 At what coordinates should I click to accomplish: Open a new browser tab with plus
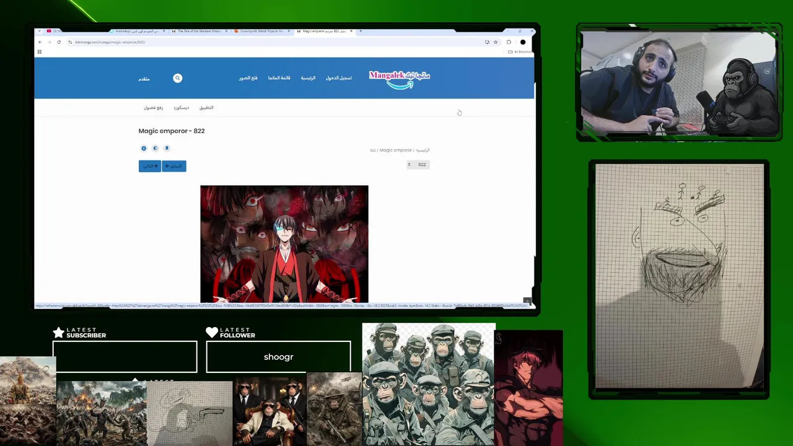pos(361,31)
